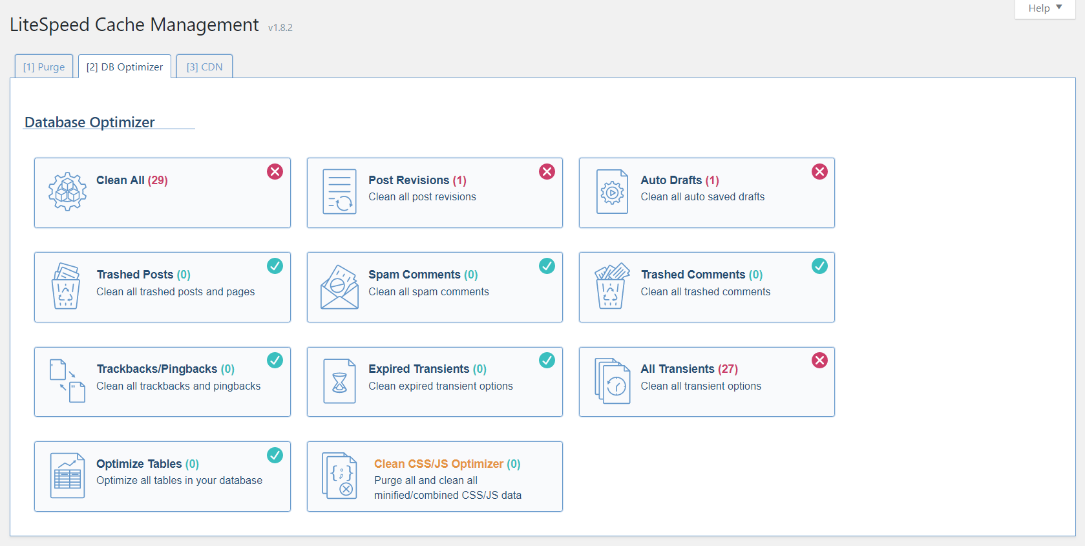Click the Optimize Tables spreadsheet icon
The height and width of the screenshot is (546, 1085).
(x=67, y=476)
